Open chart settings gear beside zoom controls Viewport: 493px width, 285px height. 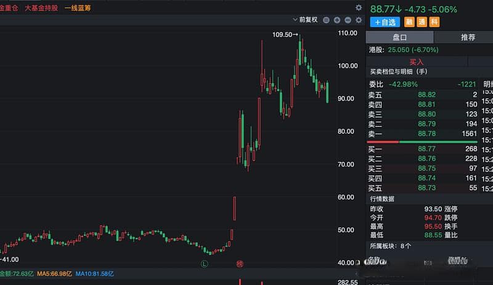pos(359,20)
